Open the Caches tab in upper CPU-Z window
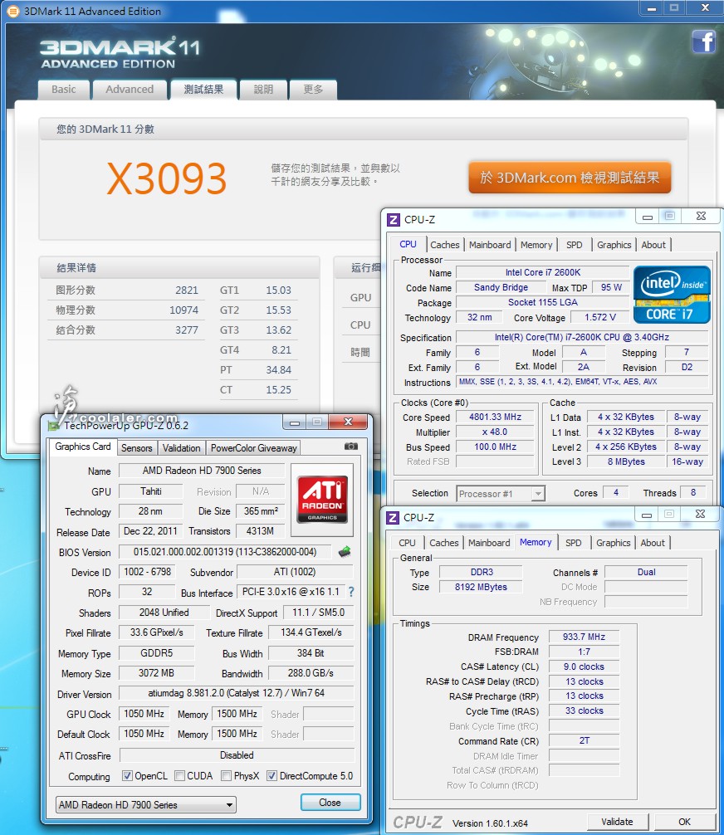The image size is (724, 835). [445, 245]
